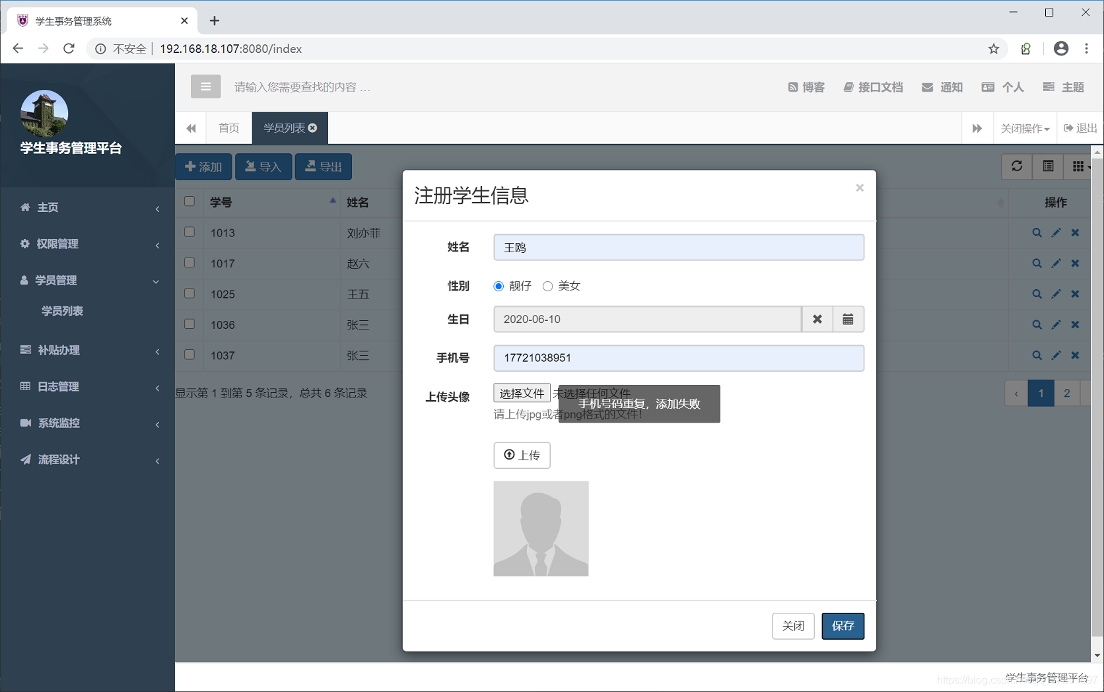Click the hamburger menu toggle button

[205, 86]
